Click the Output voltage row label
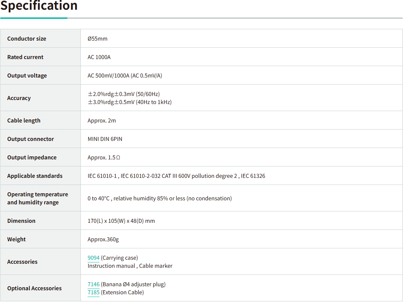The width and height of the screenshot is (403, 302). tap(27, 75)
